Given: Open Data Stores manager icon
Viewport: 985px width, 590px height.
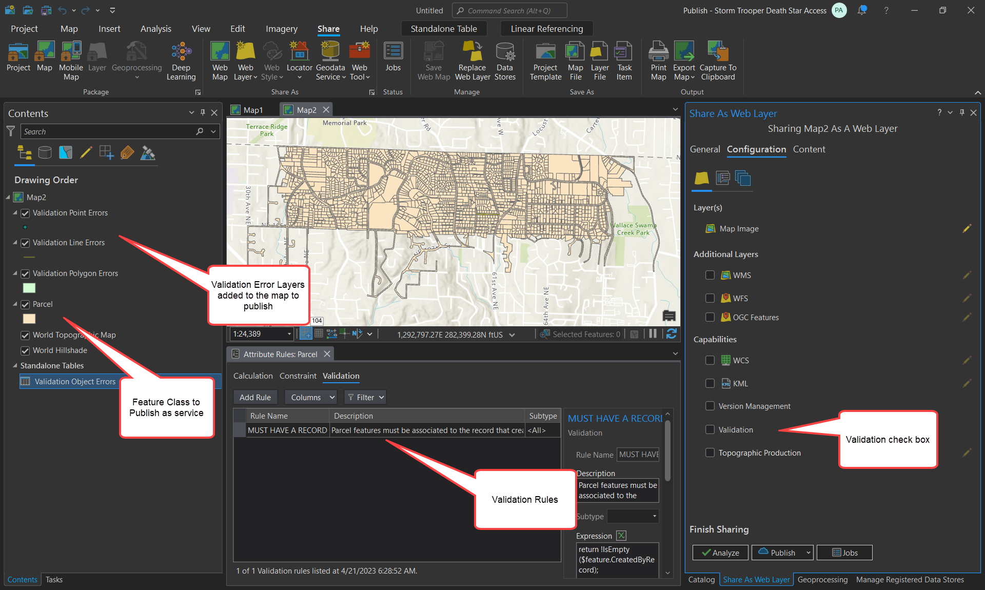Looking at the screenshot, I should [505, 52].
